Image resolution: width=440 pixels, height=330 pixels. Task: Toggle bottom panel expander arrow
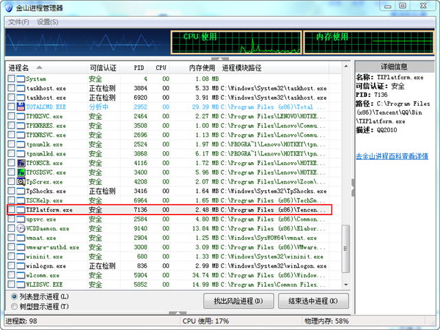tap(177, 313)
